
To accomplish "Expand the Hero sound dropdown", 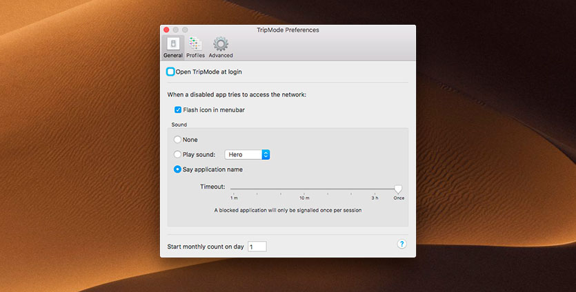I will point(247,155).
